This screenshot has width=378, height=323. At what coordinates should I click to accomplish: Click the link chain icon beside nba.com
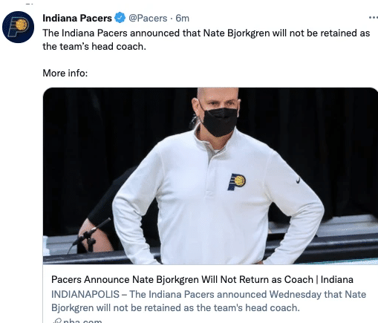(56, 321)
